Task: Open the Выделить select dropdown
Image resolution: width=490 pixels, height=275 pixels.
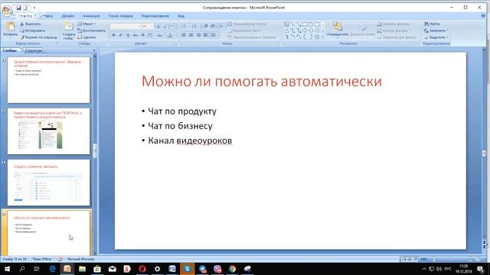Action: point(436,37)
